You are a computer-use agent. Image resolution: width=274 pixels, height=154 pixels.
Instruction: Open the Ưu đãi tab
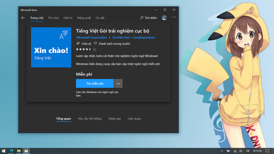[100, 18]
